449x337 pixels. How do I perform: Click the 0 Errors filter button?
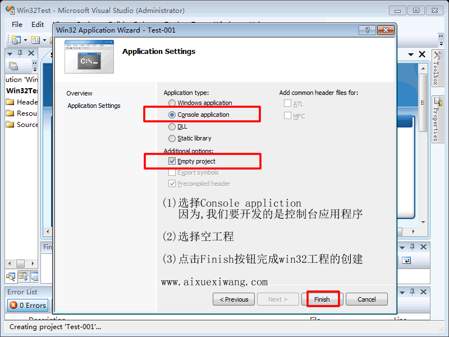[x=28, y=306]
